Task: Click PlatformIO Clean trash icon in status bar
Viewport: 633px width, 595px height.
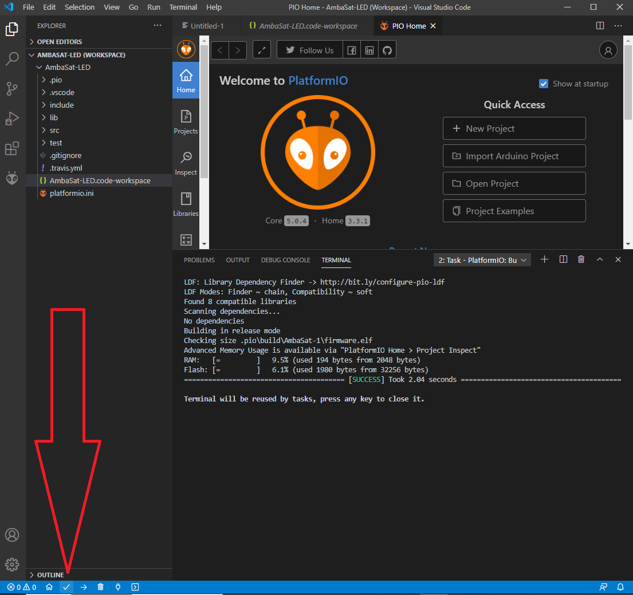Action: click(100, 587)
